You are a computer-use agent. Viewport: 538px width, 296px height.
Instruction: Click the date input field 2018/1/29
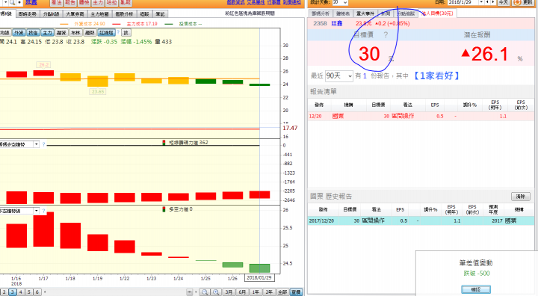(x=463, y=2)
